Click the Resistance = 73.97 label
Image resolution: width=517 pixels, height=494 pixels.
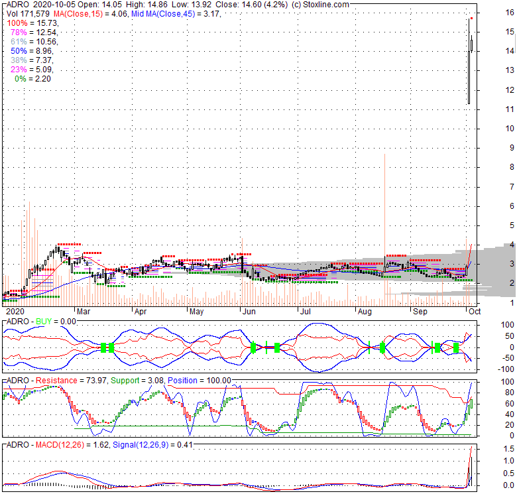(x=71, y=380)
